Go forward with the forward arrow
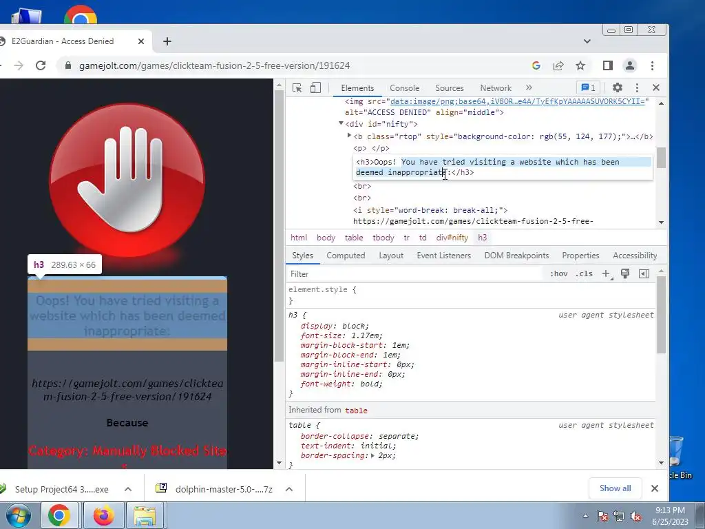Image resolution: width=705 pixels, height=529 pixels. click(x=19, y=65)
